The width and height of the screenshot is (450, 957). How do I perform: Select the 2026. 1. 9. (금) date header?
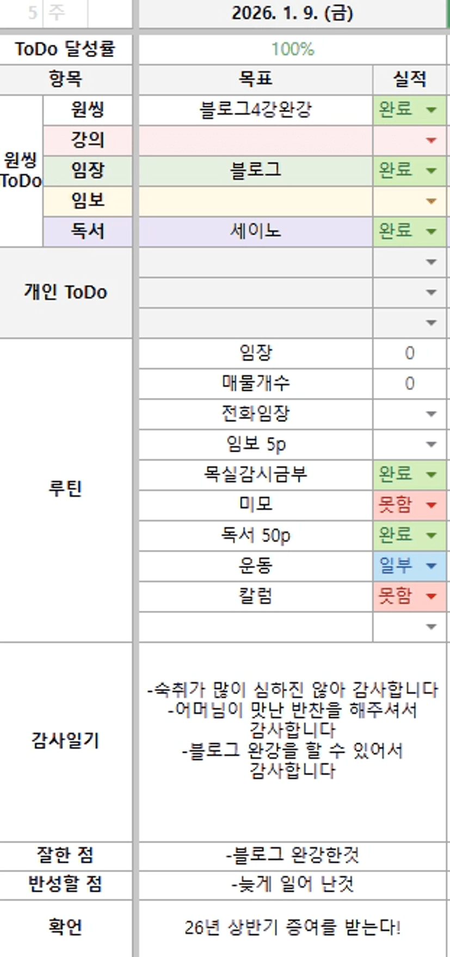[x=292, y=13]
